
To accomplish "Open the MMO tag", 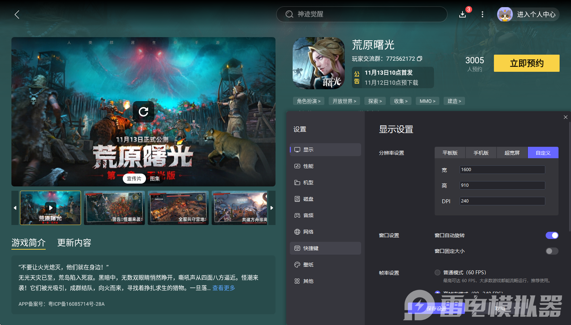I will 428,101.
